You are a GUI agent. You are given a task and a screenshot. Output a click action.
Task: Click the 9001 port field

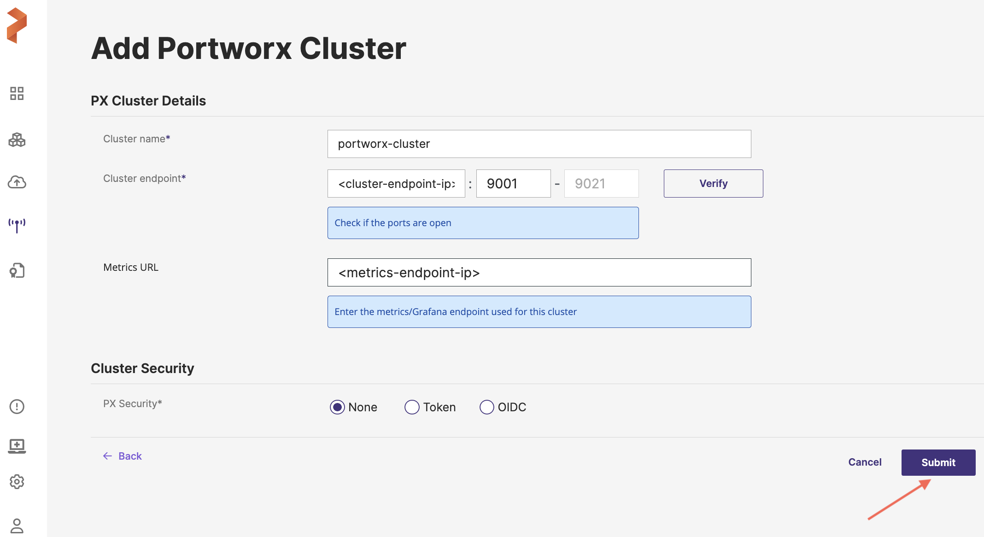(513, 183)
